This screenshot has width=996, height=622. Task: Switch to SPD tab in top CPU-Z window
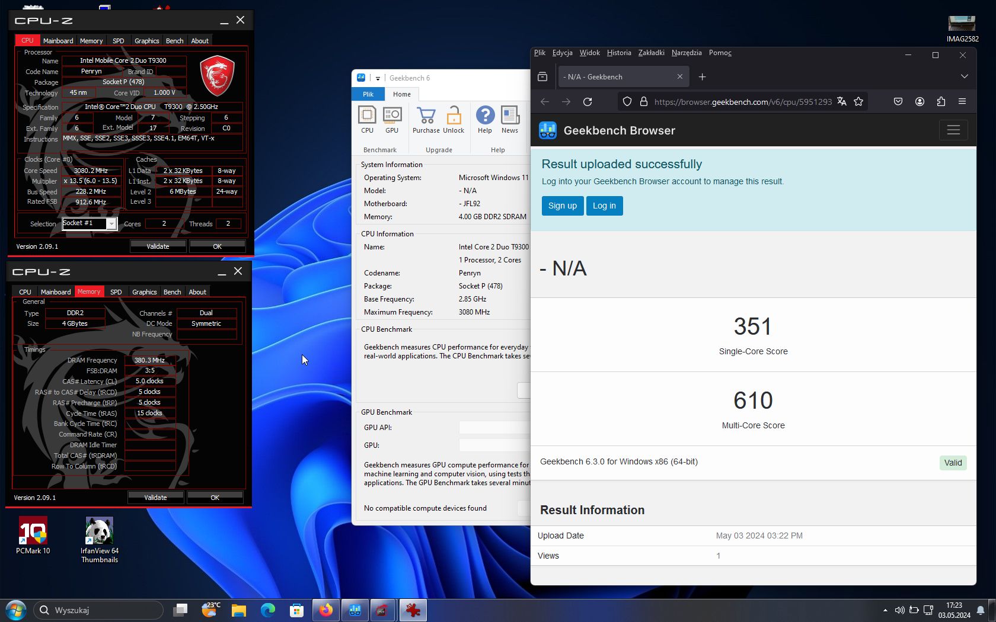pos(119,41)
